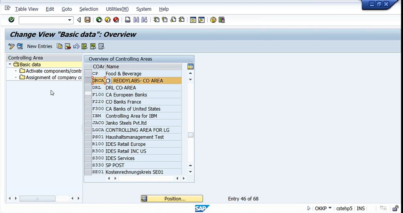Click the green Enter checkmark icon
The width and height of the screenshot is (403, 213).
tap(12, 20)
